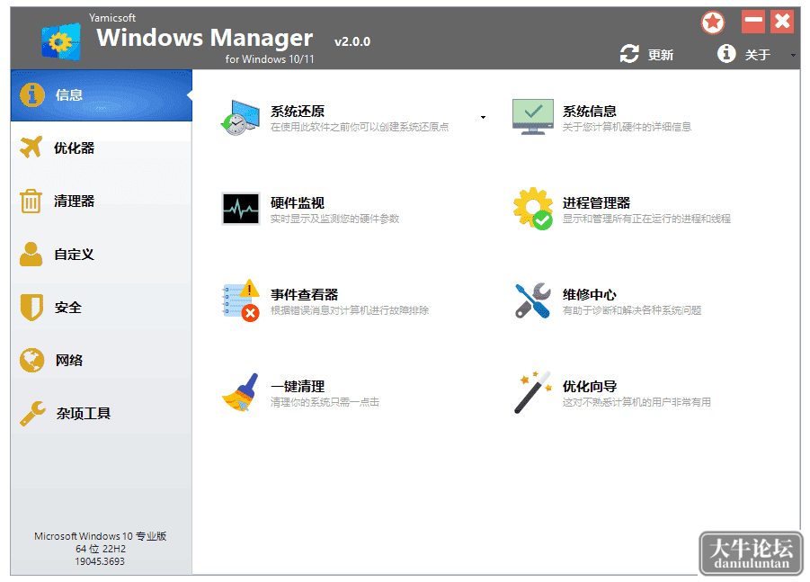Click the 优化向导 magic wand icon

(x=532, y=392)
